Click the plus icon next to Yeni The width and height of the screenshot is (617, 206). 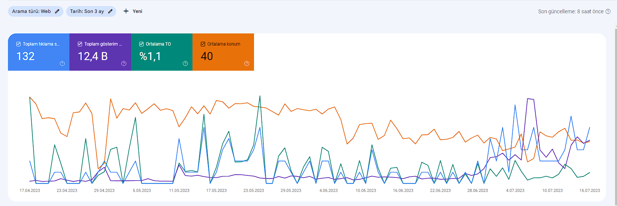(x=126, y=11)
